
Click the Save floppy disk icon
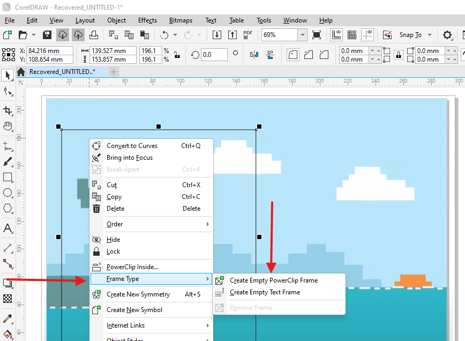pos(47,35)
